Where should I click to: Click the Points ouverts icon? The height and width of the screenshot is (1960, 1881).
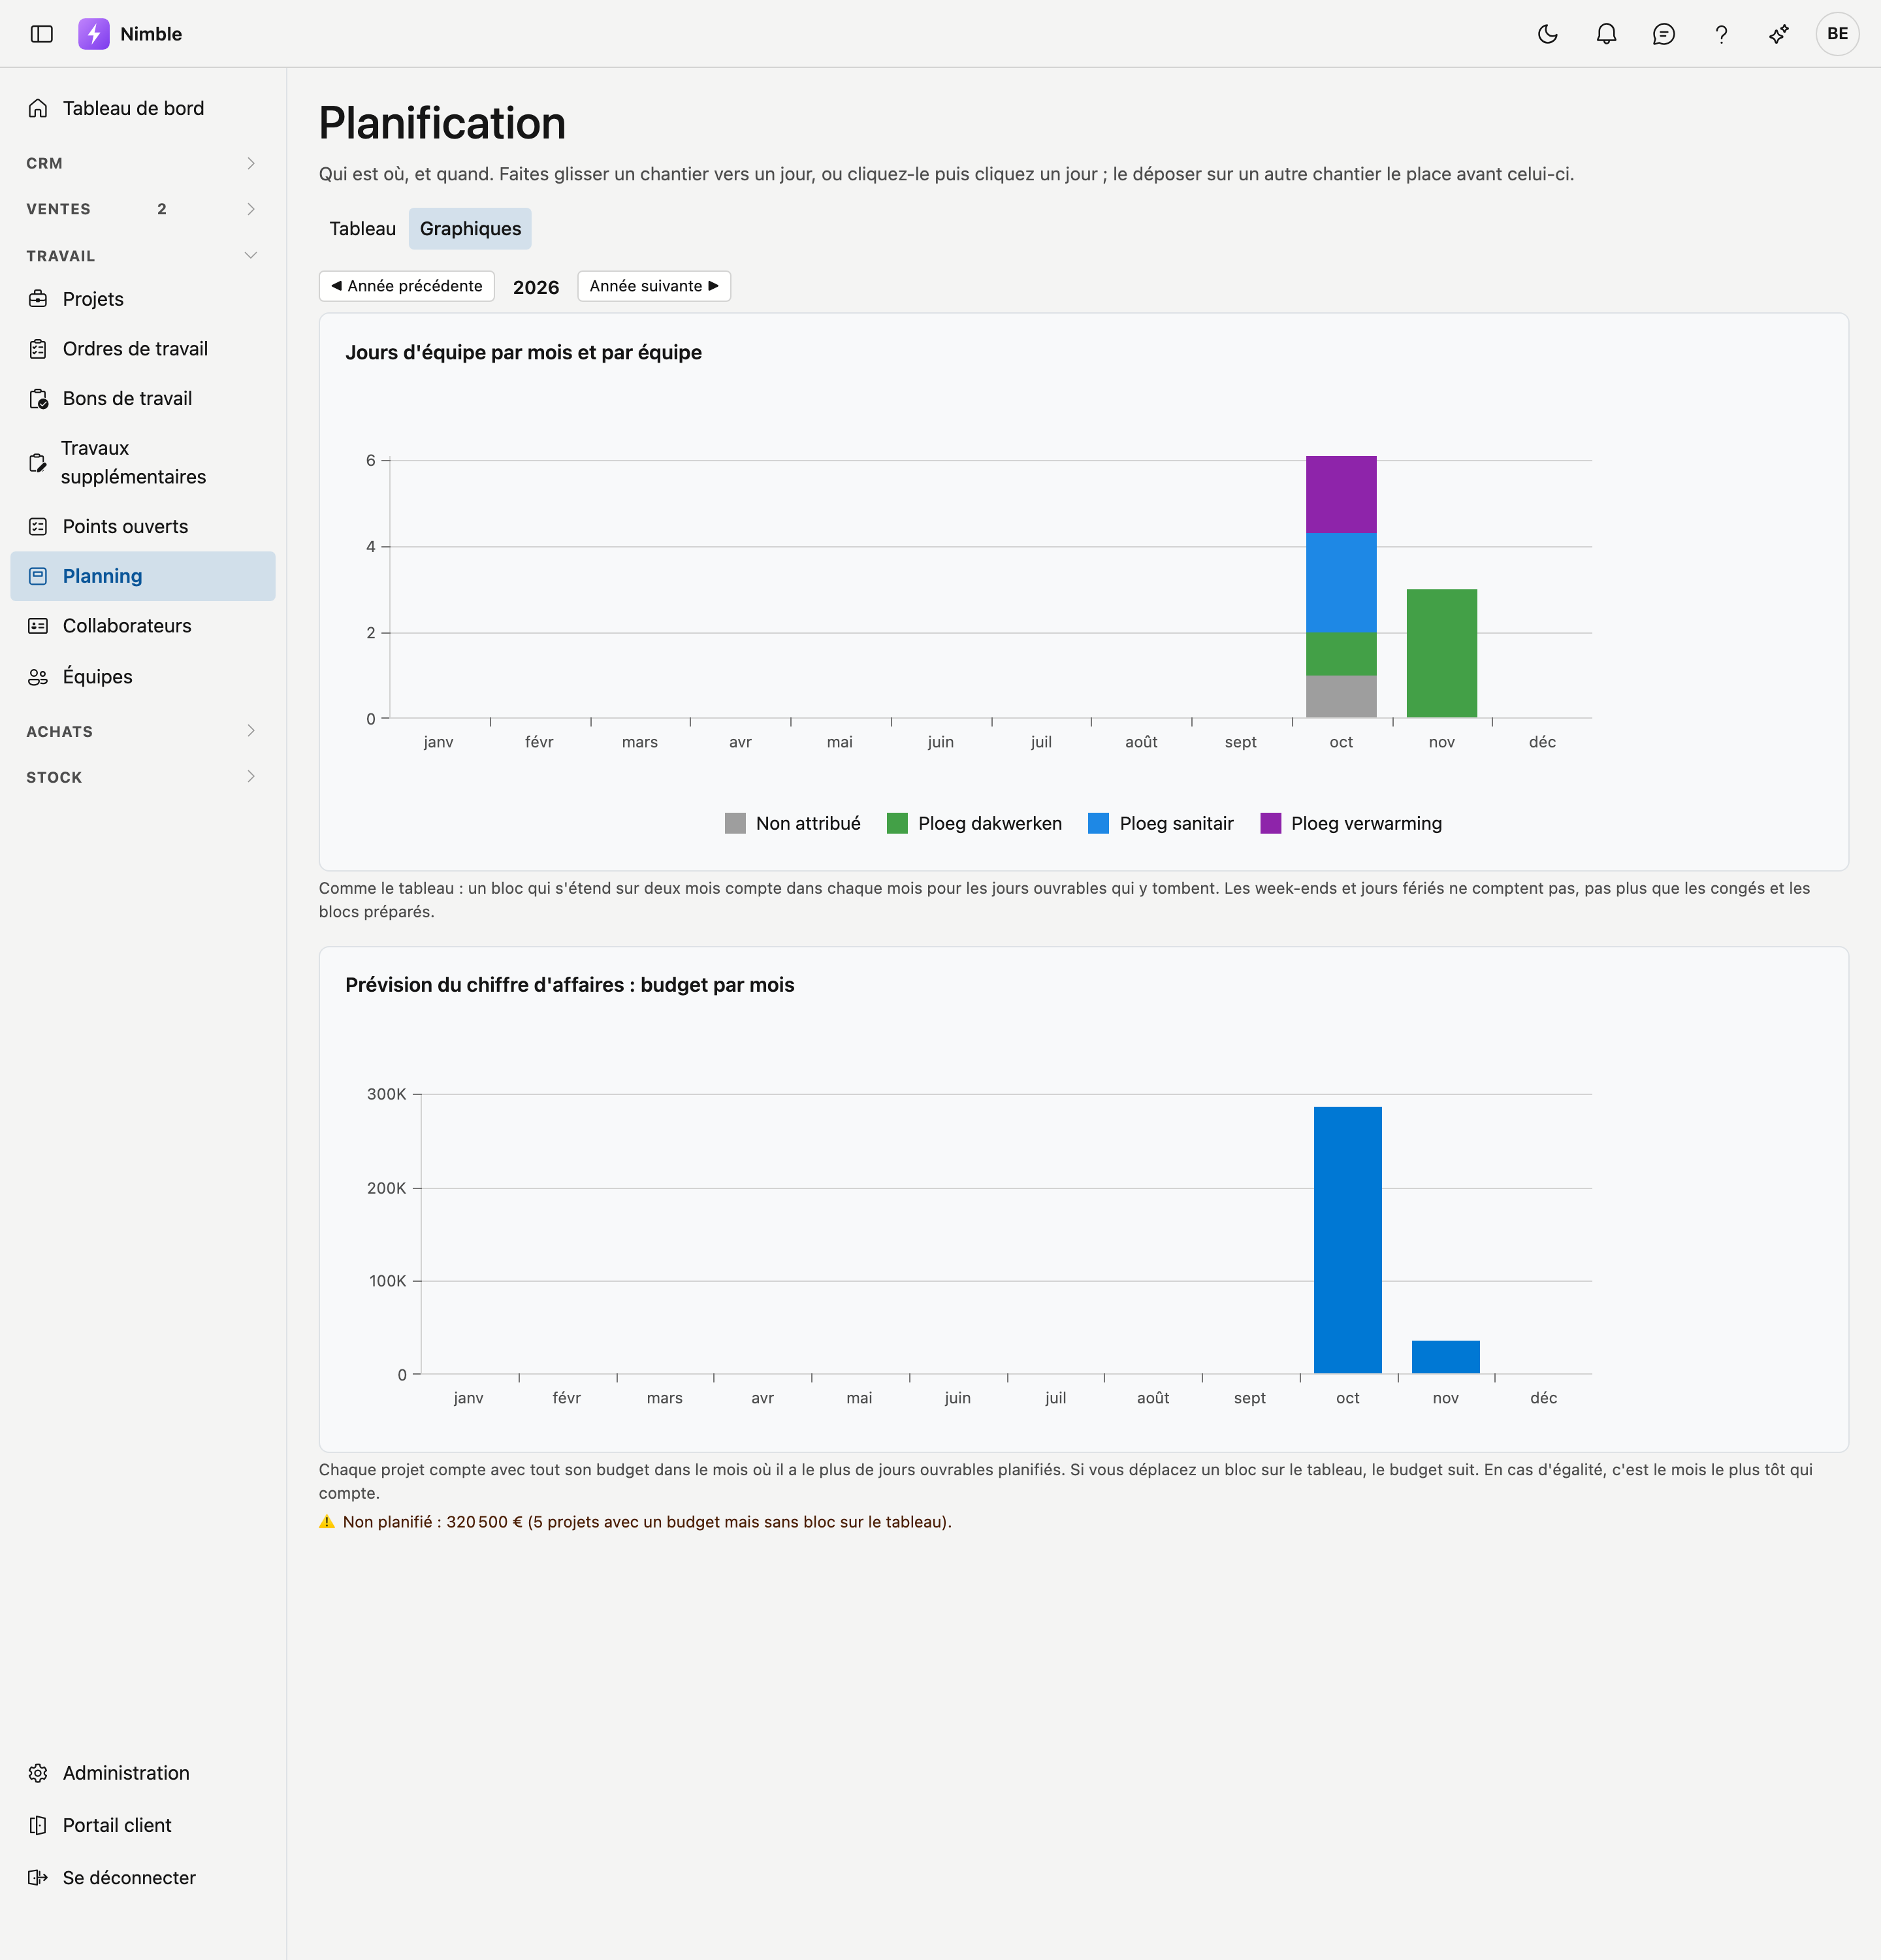coord(38,527)
